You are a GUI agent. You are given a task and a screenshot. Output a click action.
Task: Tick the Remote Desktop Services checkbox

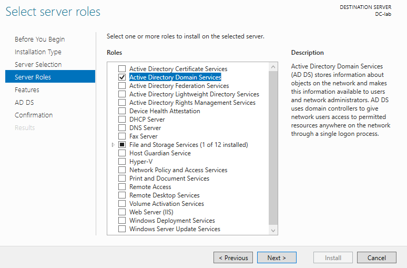click(x=122, y=195)
